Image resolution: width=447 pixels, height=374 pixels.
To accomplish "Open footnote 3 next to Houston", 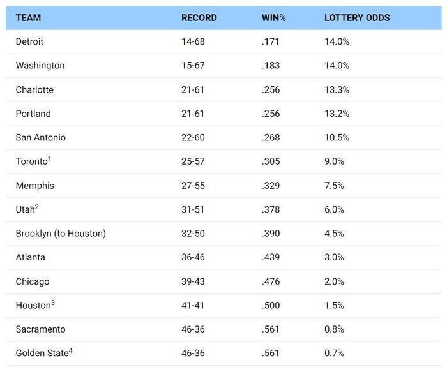I will pyautogui.click(x=53, y=303).
